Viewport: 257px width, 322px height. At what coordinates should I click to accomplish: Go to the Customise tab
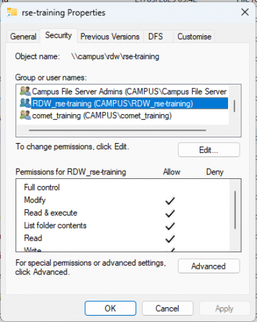tap(194, 37)
